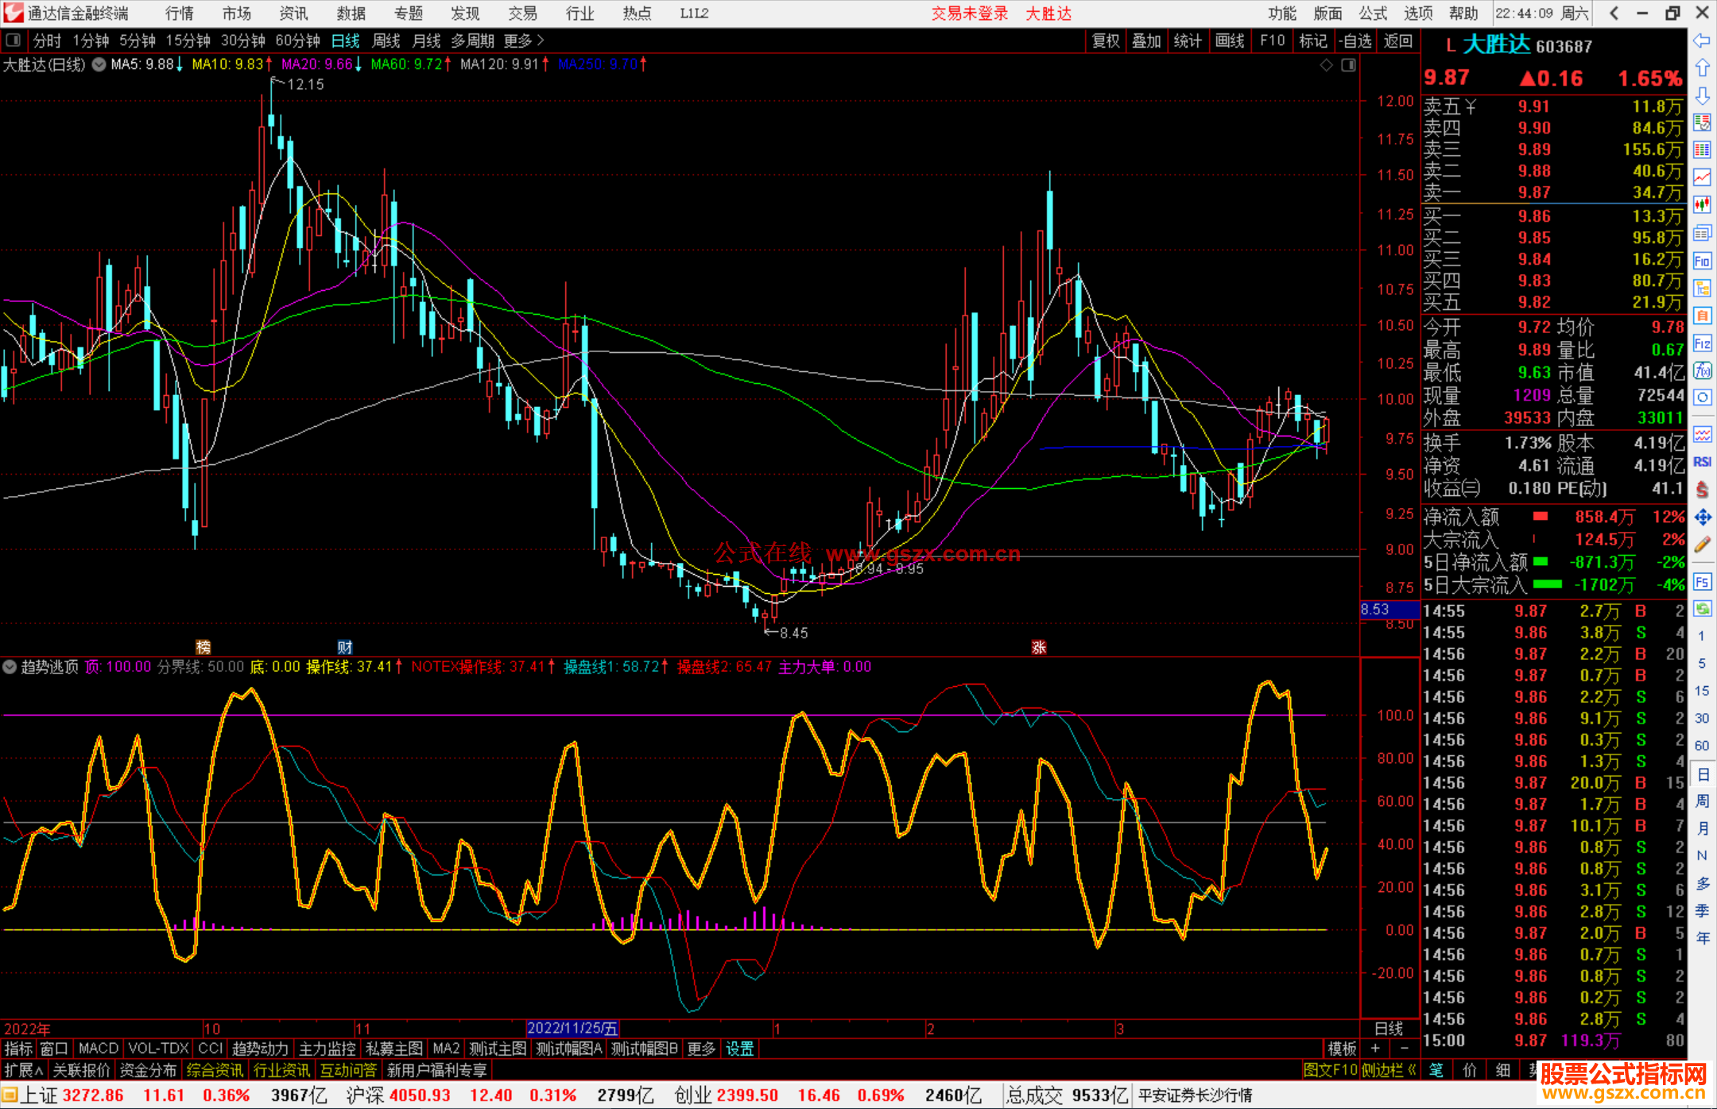Click the MA250 blue moving average label
Screen dimensions: 1717x1109
tap(597, 64)
